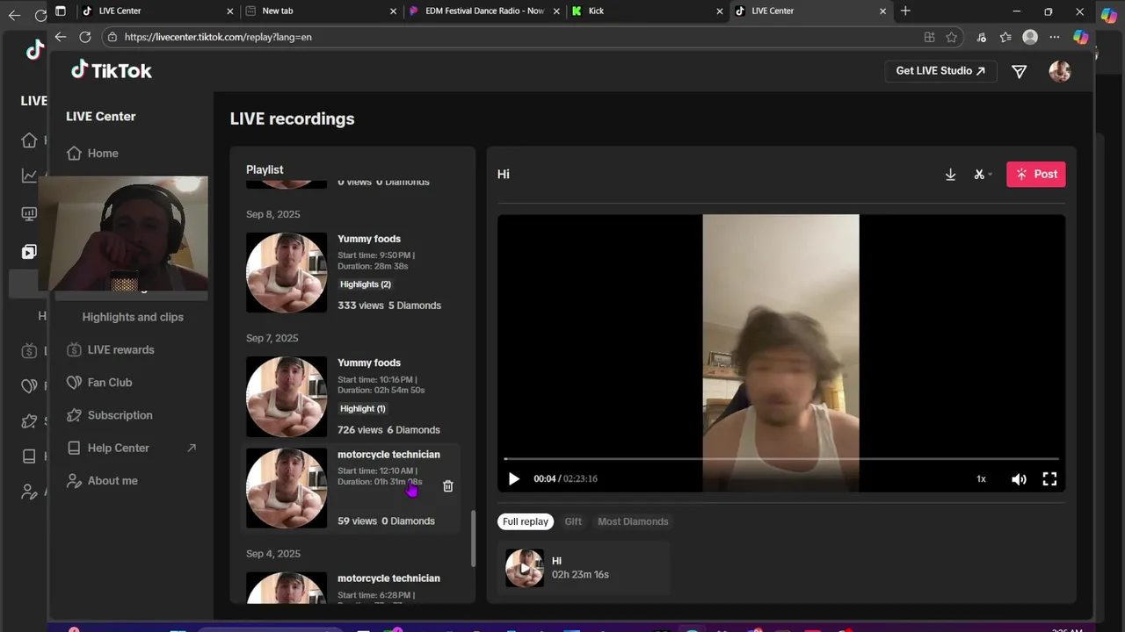Bookmark this page with star icon

click(951, 37)
